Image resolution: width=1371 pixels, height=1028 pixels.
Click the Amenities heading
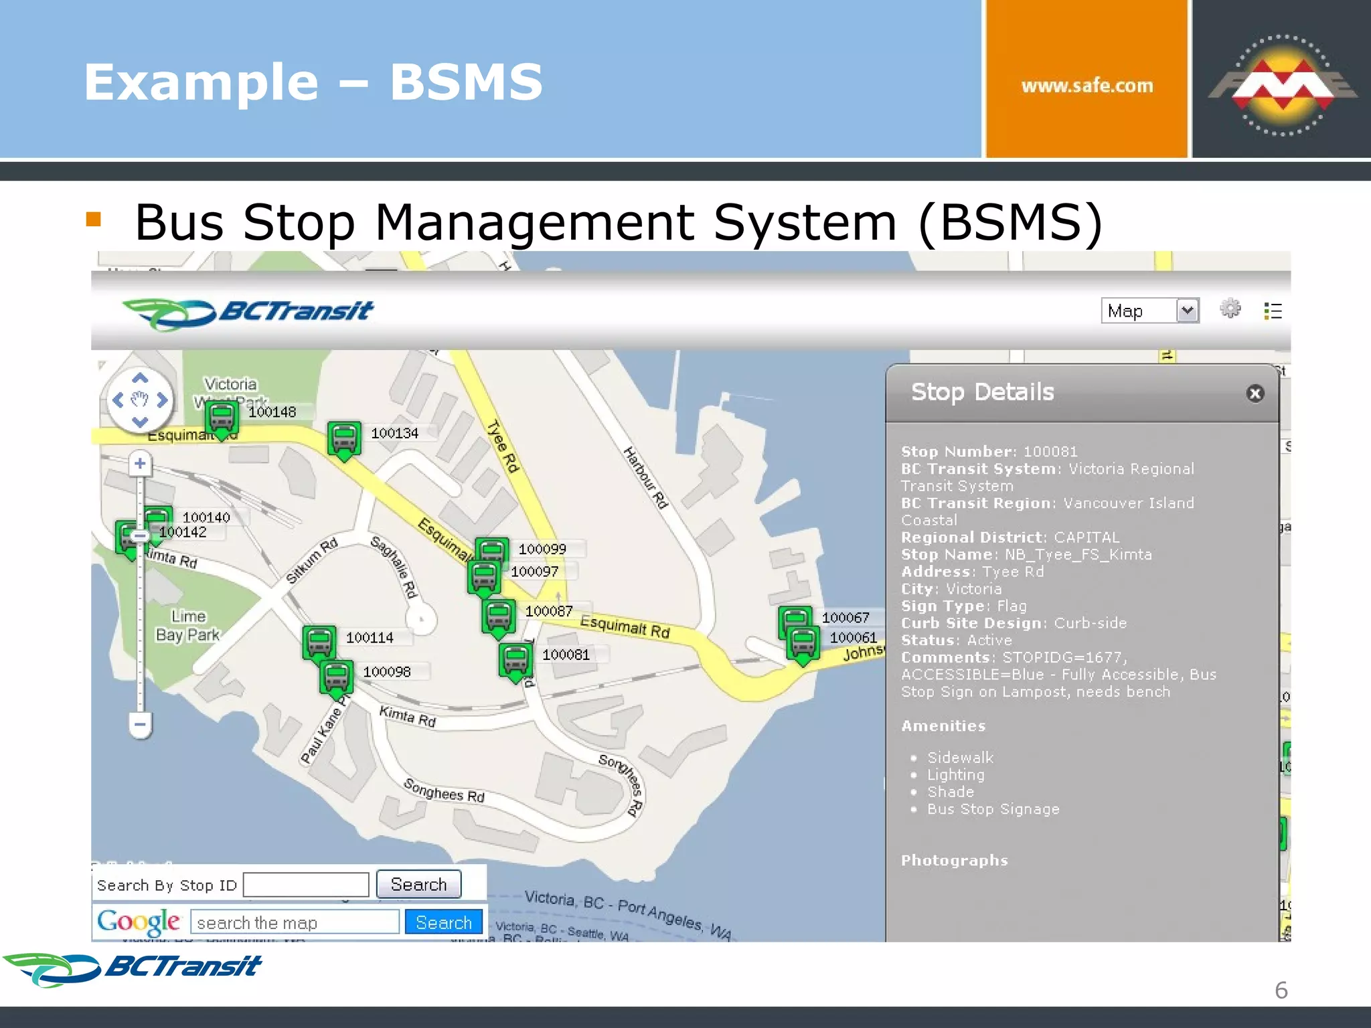tap(943, 726)
